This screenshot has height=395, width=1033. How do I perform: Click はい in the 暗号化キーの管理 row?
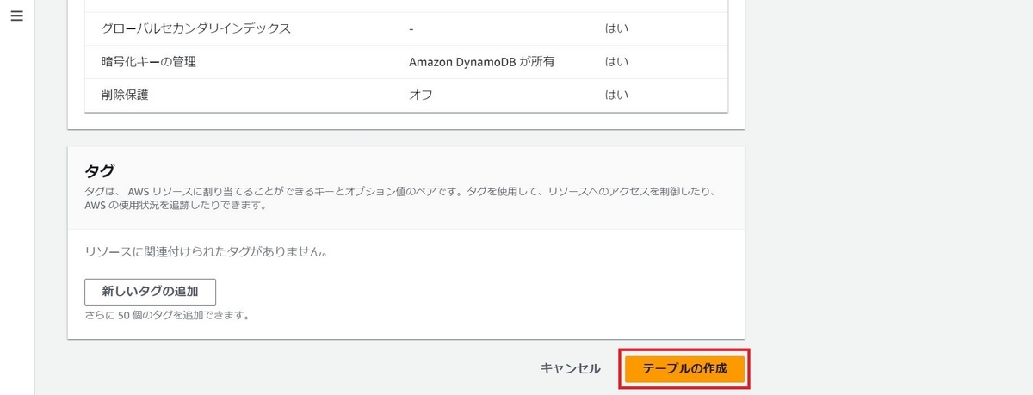[x=616, y=62]
